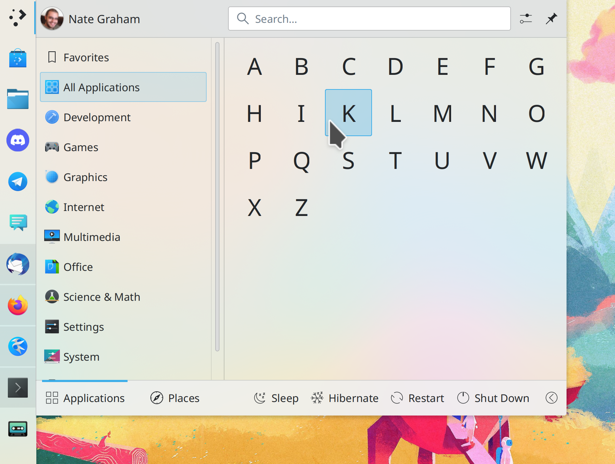The width and height of the screenshot is (615, 464).
Task: Launch Telegram from the side panel
Action: click(18, 181)
